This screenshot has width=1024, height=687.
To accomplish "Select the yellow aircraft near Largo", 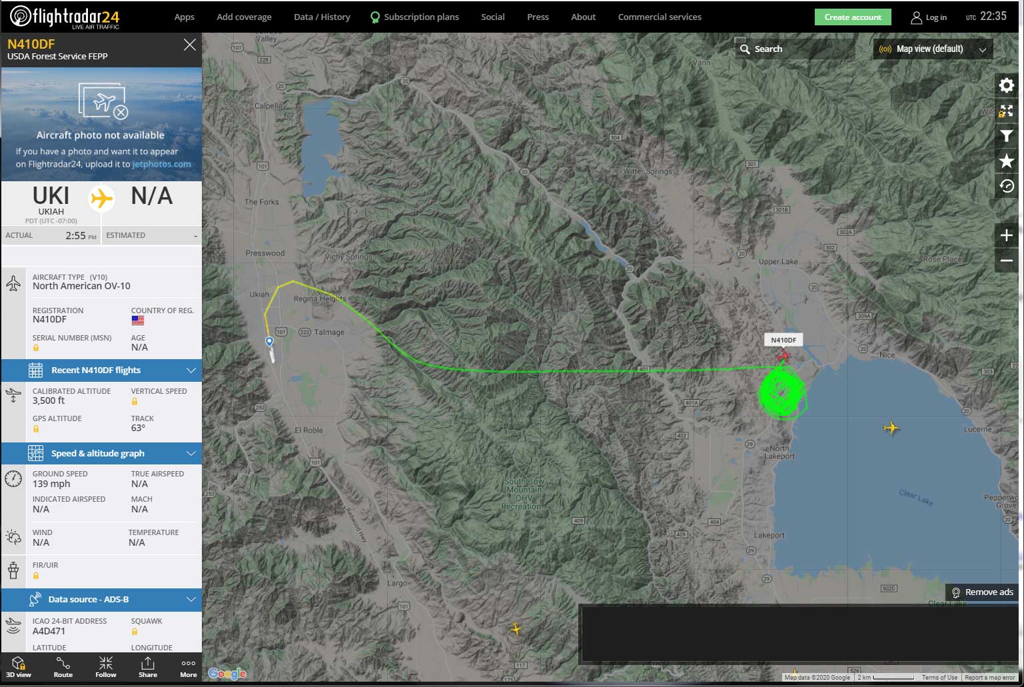I will click(x=515, y=628).
